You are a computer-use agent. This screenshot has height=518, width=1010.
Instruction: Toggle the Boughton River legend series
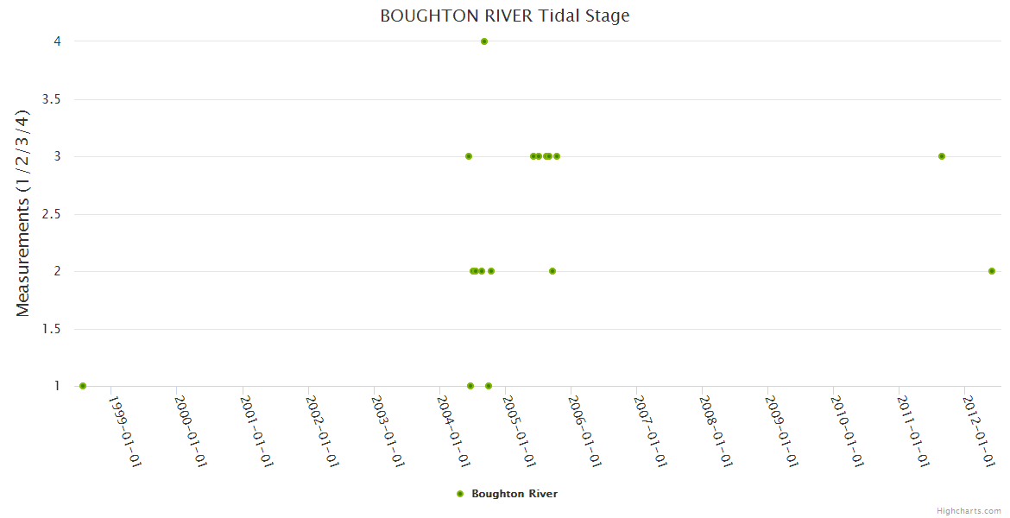click(x=514, y=494)
